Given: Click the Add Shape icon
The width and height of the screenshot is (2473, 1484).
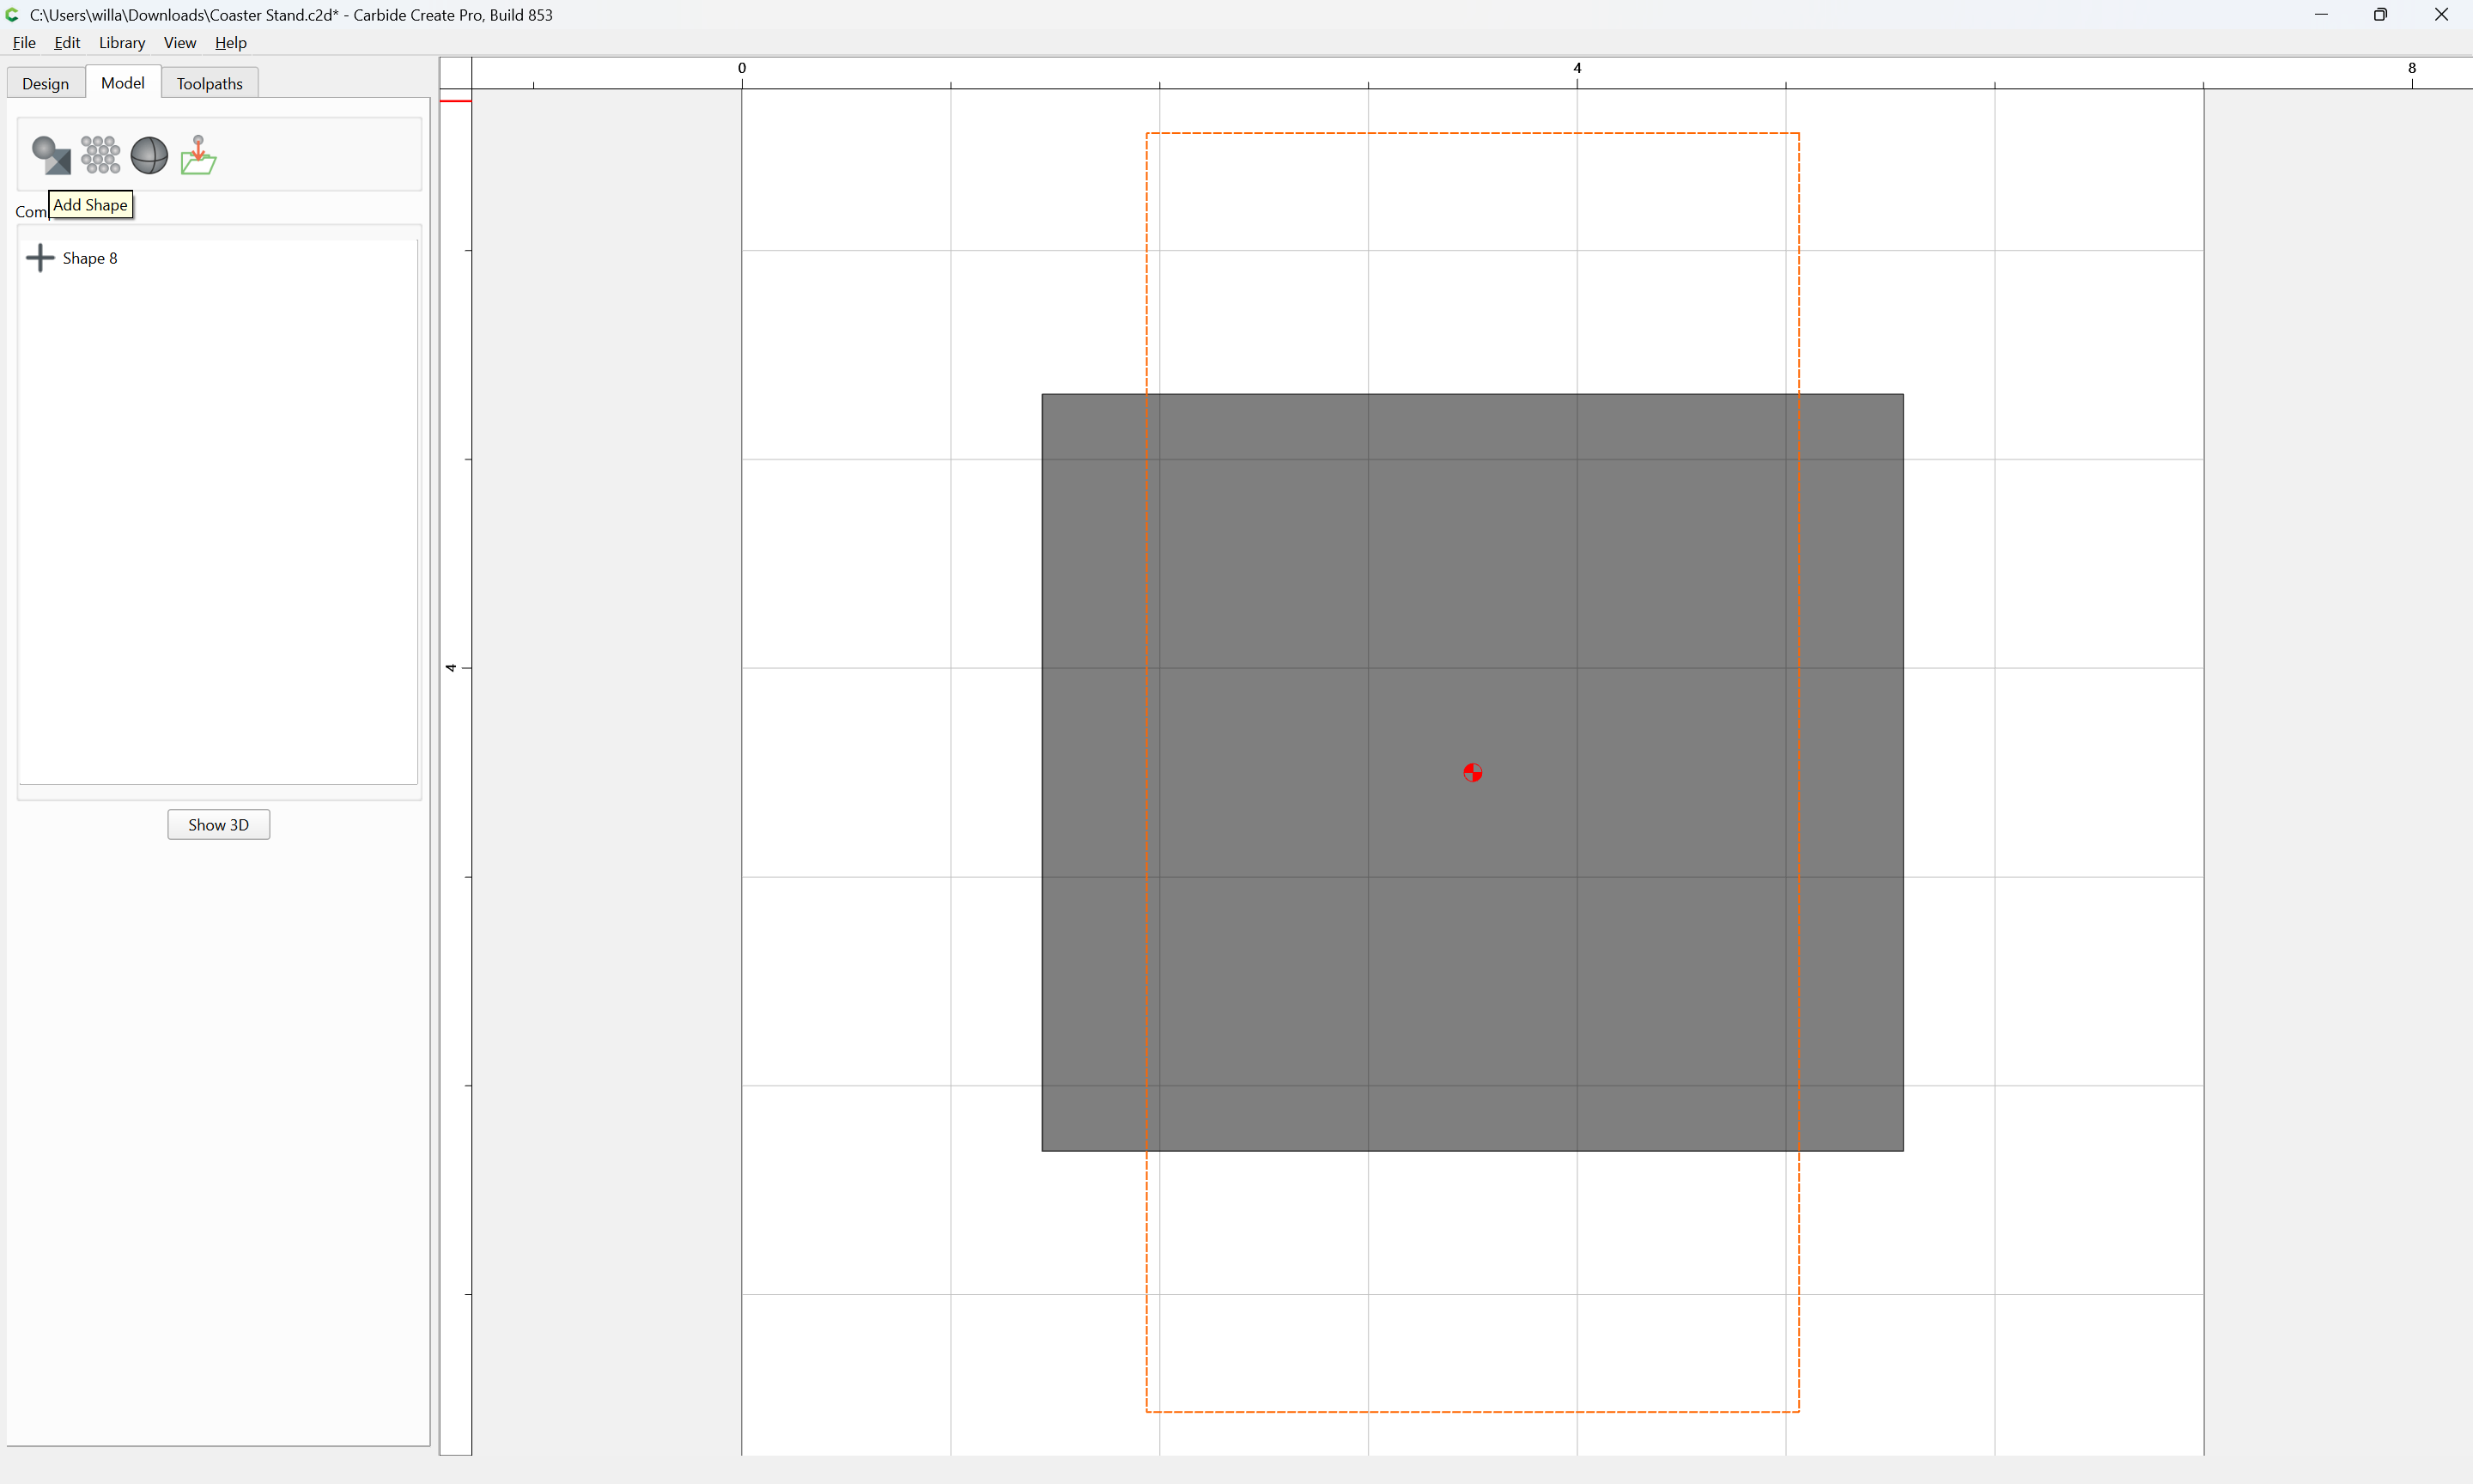Looking at the screenshot, I should click(51, 155).
